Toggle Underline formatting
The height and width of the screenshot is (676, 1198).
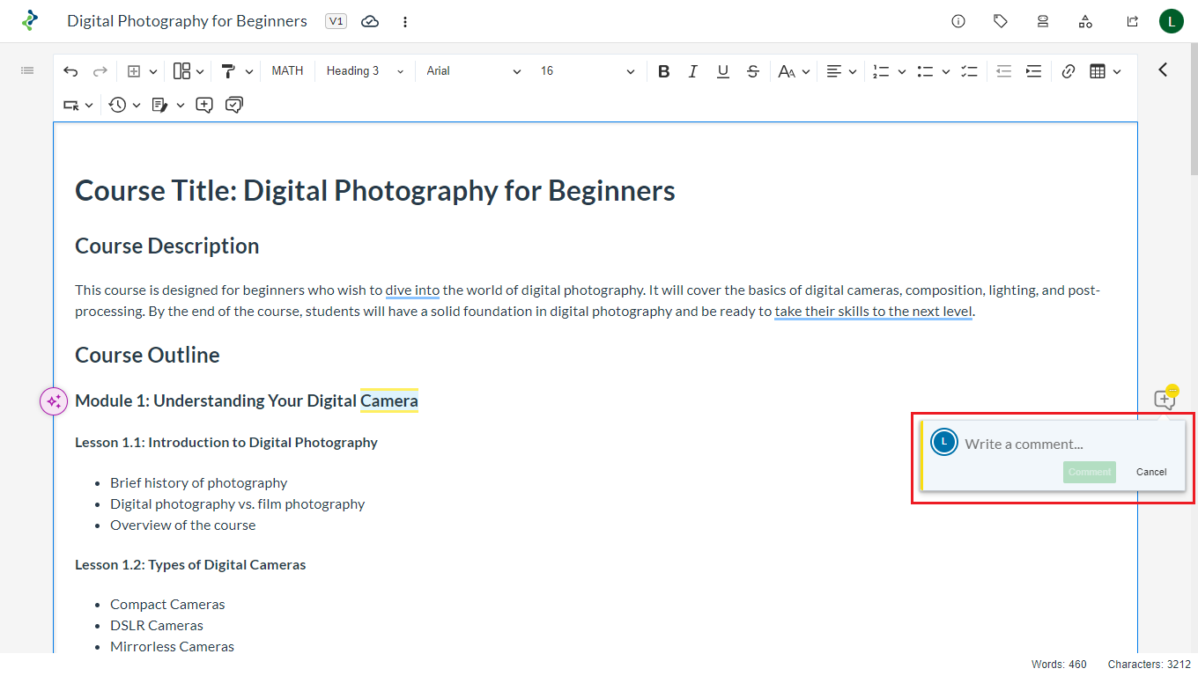point(723,71)
